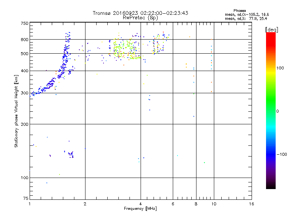
Task: Click the x-axis tick label '16'
Action: pyautogui.click(x=252, y=204)
